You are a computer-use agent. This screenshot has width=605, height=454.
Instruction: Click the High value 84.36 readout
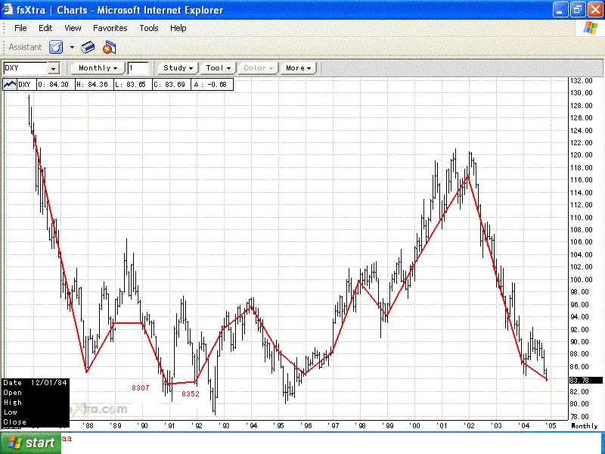tap(94, 85)
